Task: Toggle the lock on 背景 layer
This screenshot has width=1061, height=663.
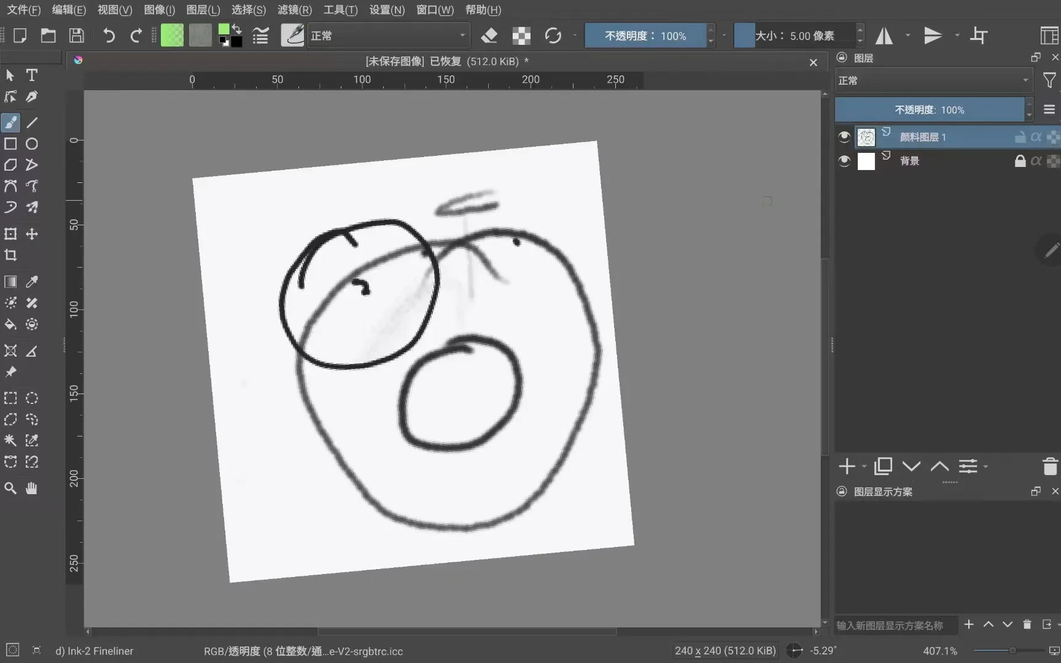Action: point(1020,161)
